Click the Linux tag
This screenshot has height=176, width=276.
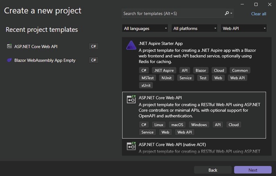tap(159, 124)
